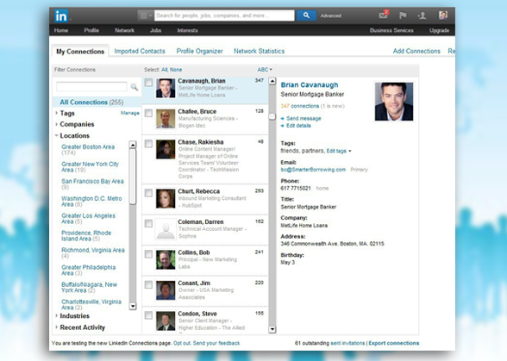Click the bc@SmarterBorrowing.com email link
The image size is (507, 361).
pos(313,170)
